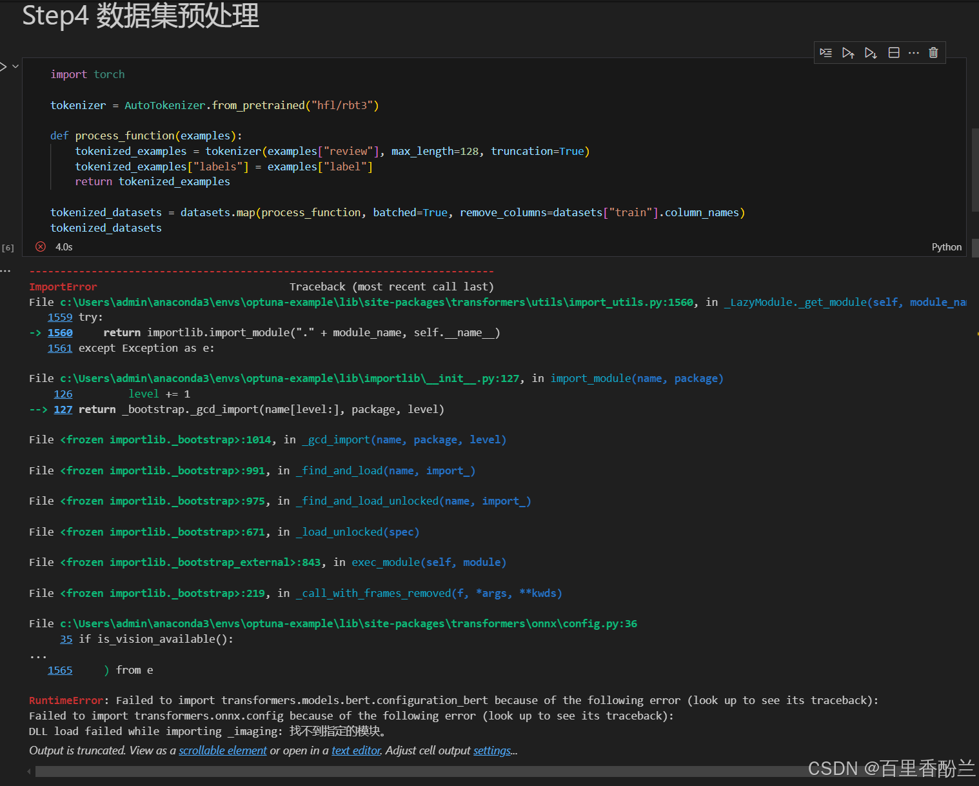Jump to line 1561 link in traceback
979x786 pixels.
60,348
